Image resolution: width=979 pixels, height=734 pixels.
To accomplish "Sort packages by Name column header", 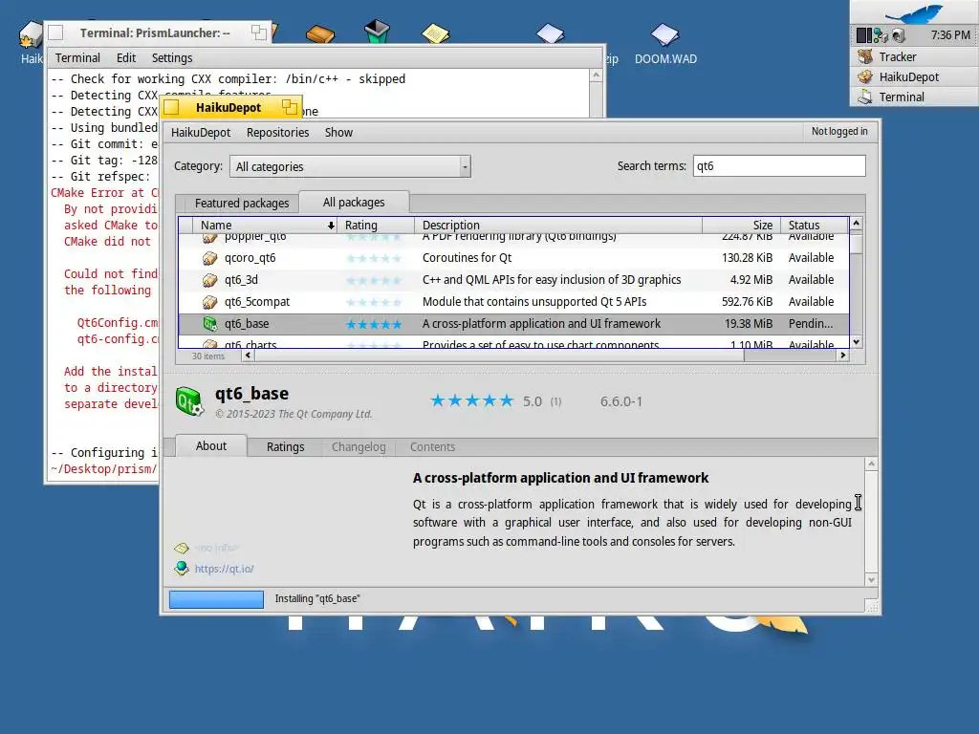I will [266, 225].
